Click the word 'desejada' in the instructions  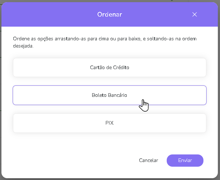23,46
